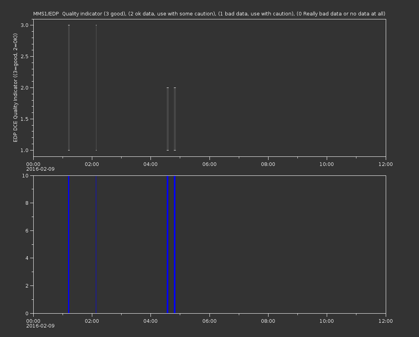Click the 04:00 time label under quality panel
This screenshot has height=337, width=419.
tap(150, 164)
